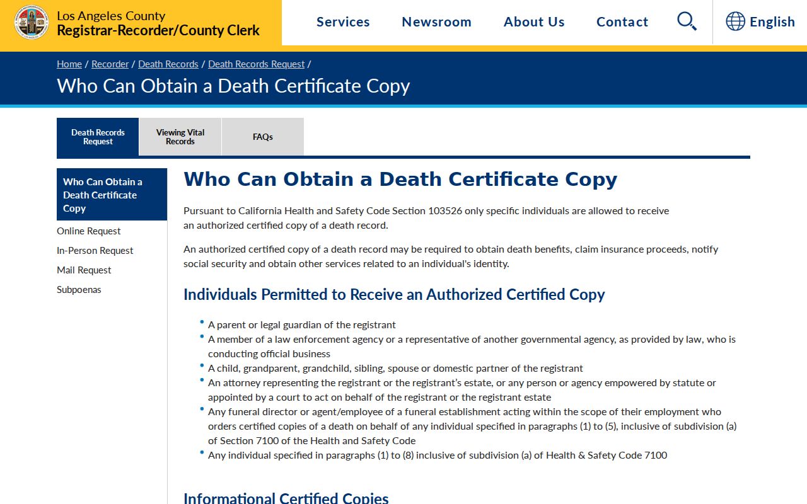This screenshot has width=807, height=504.
Task: Click the Registrar-Recorder/County Clerk site title
Action: click(158, 30)
